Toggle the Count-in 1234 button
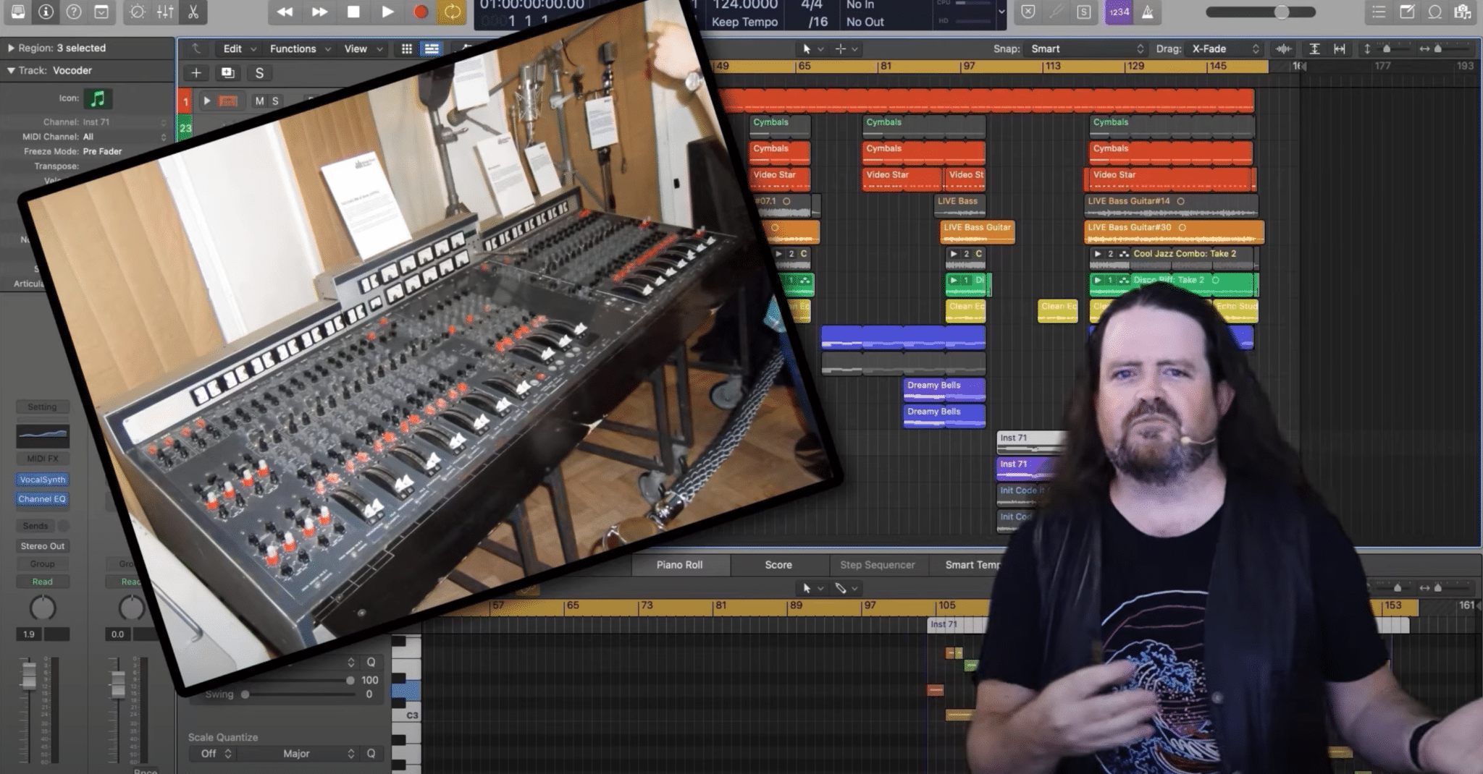This screenshot has height=774, width=1483. [x=1119, y=12]
